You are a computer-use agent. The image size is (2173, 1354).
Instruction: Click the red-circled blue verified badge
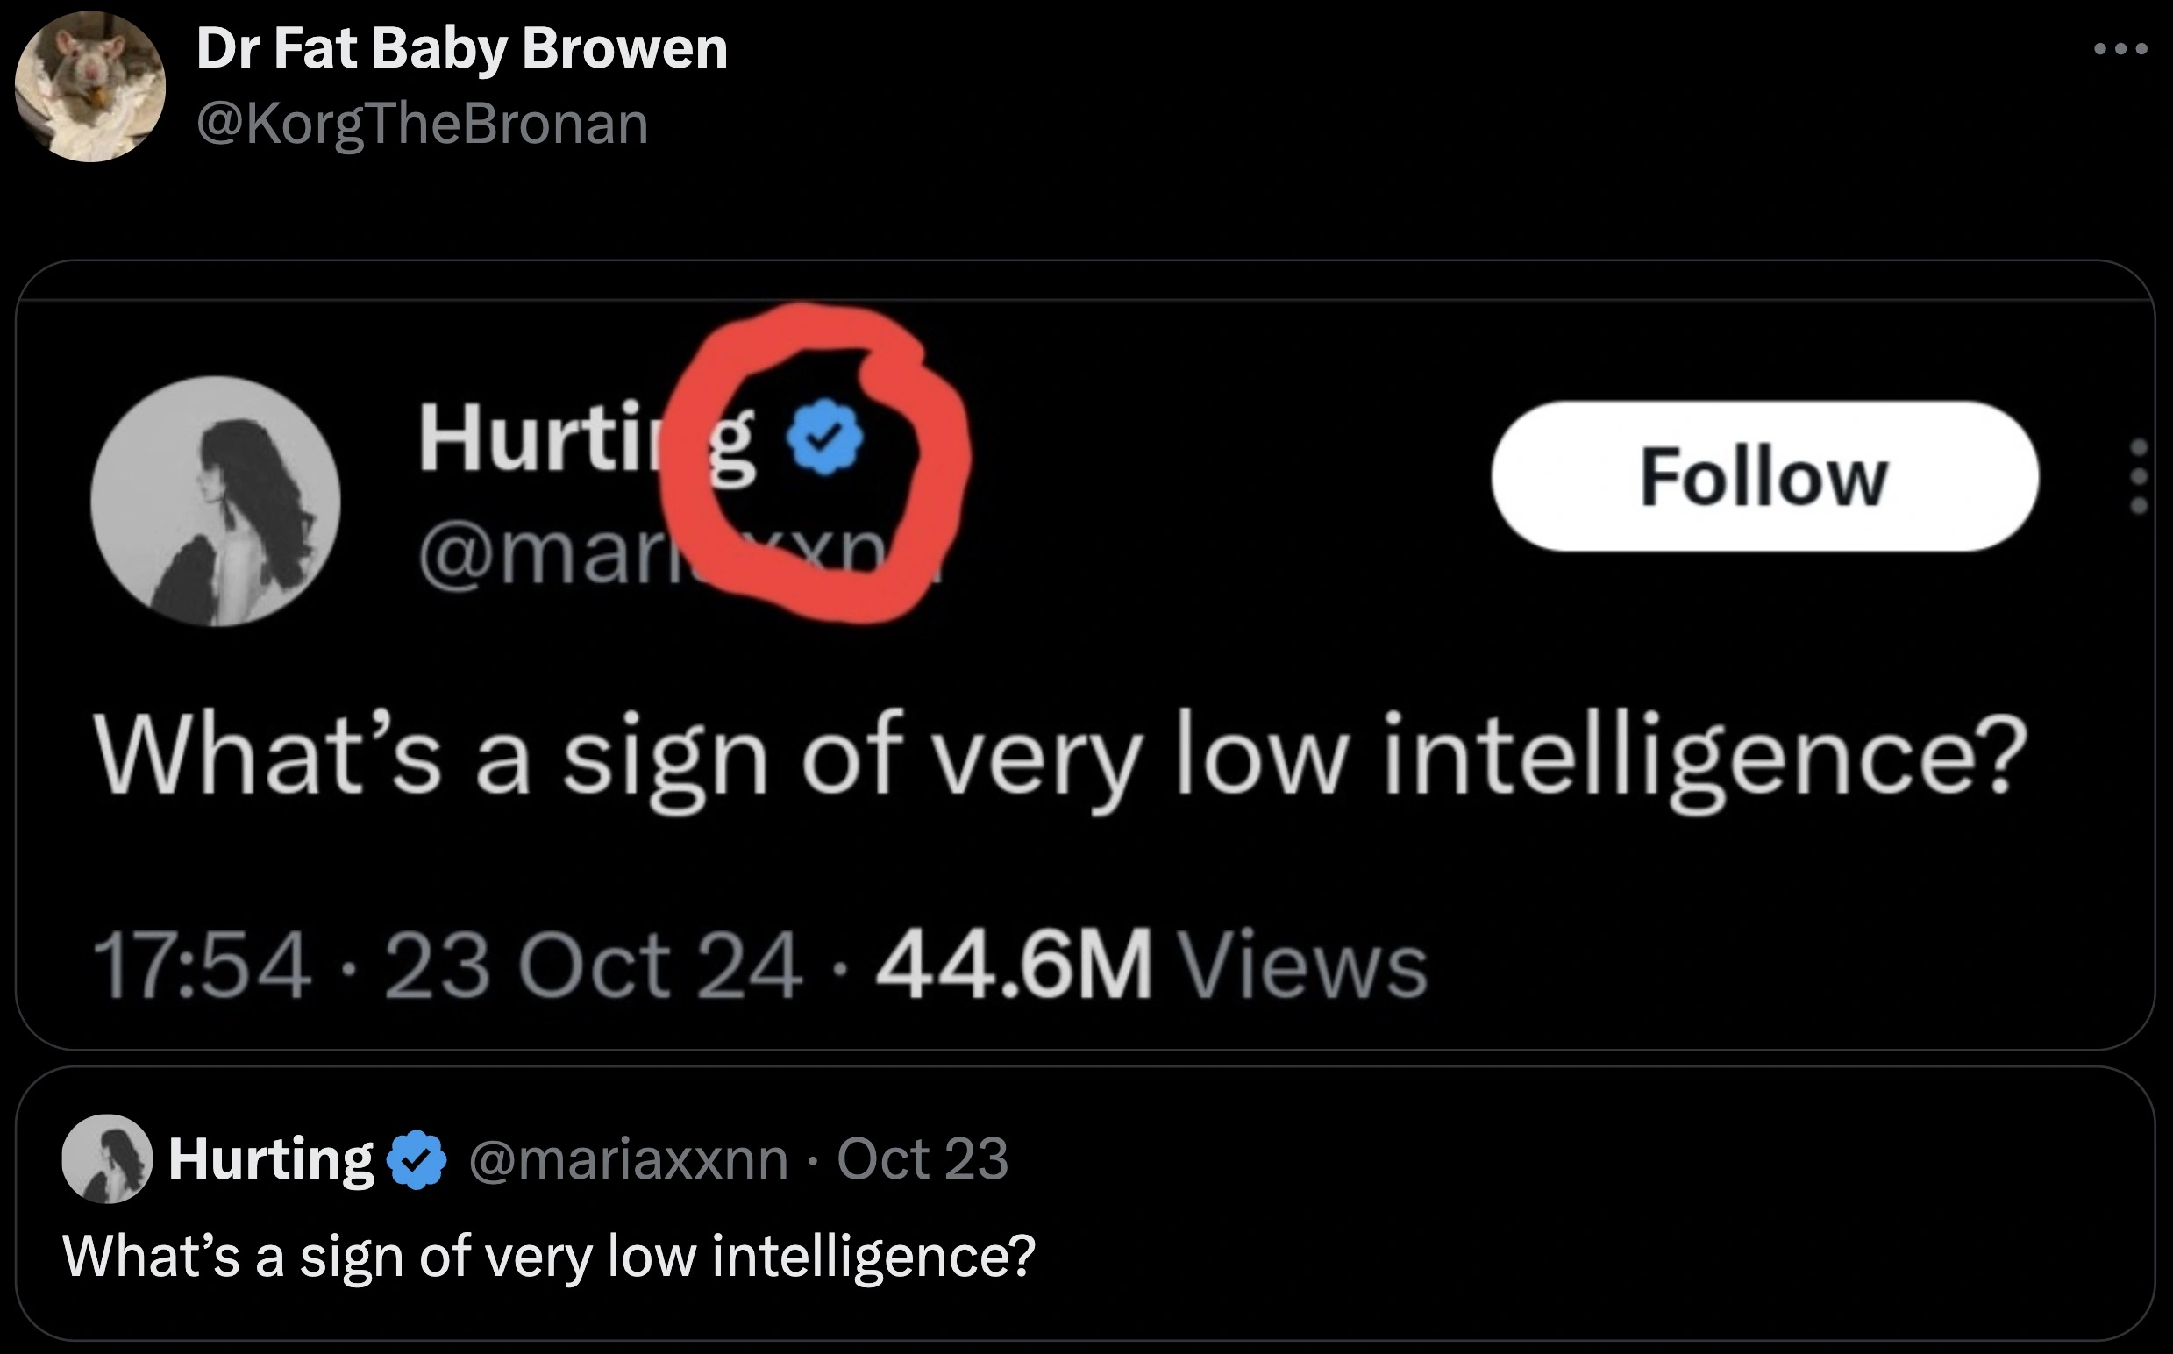(824, 437)
